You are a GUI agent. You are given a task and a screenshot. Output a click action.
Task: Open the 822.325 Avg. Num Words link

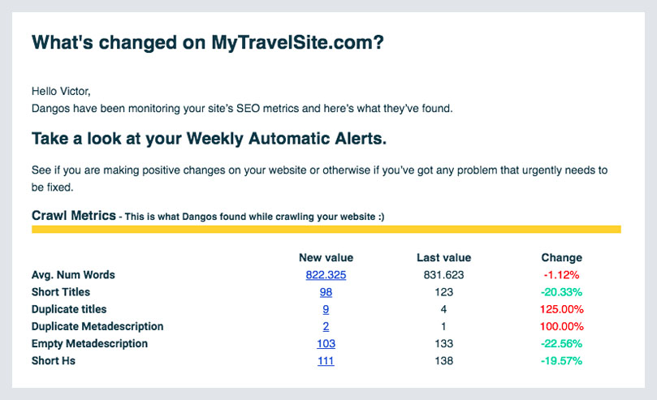coord(326,275)
